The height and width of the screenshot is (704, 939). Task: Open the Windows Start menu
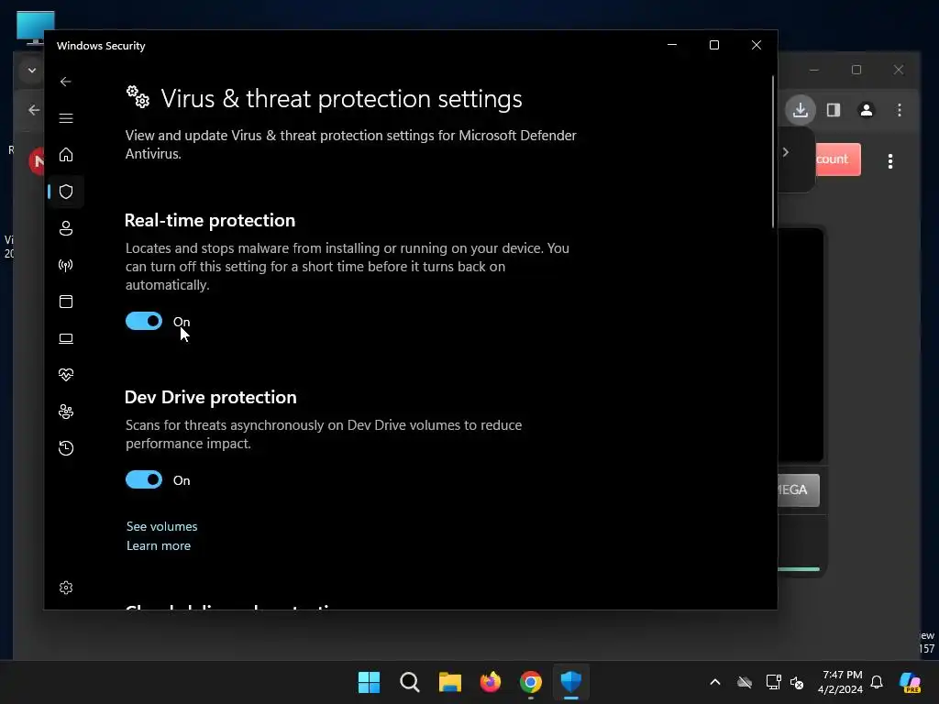click(x=369, y=682)
